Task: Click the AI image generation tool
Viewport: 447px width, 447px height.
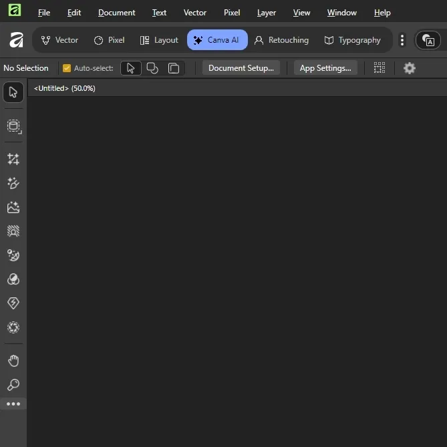Action: 13,207
